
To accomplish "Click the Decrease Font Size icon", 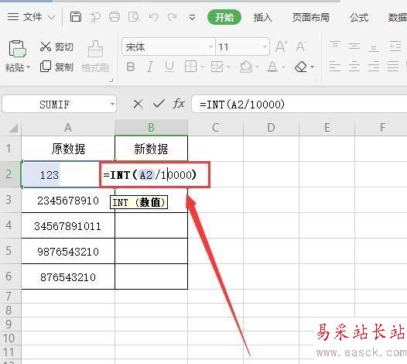I will pos(302,46).
